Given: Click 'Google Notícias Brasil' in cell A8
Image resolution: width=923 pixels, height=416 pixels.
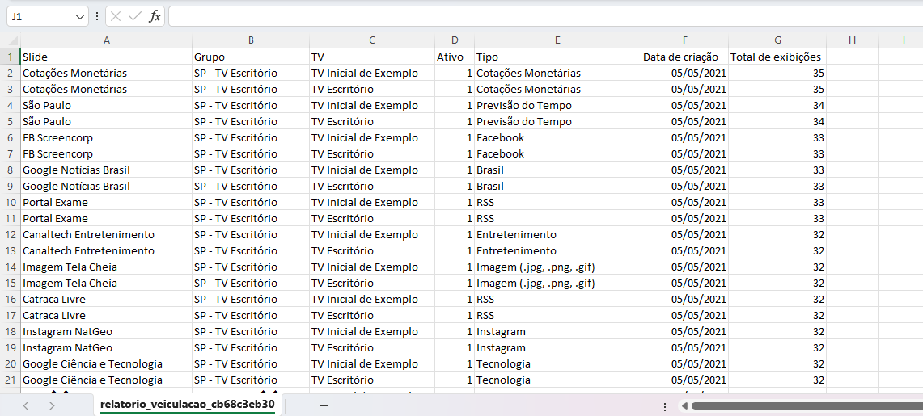Looking at the screenshot, I should click(x=77, y=170).
